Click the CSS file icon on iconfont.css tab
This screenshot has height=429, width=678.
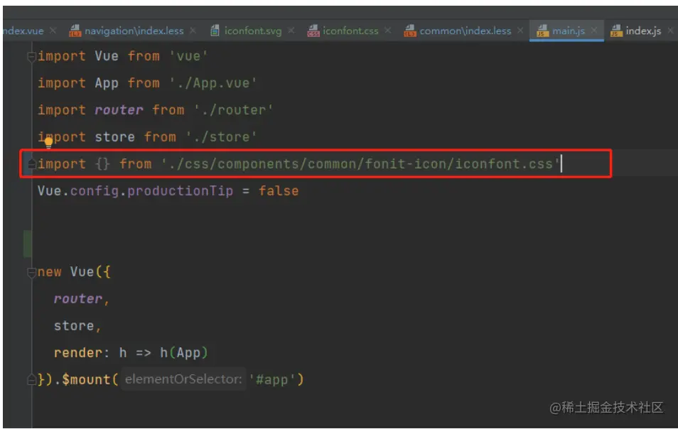313,31
